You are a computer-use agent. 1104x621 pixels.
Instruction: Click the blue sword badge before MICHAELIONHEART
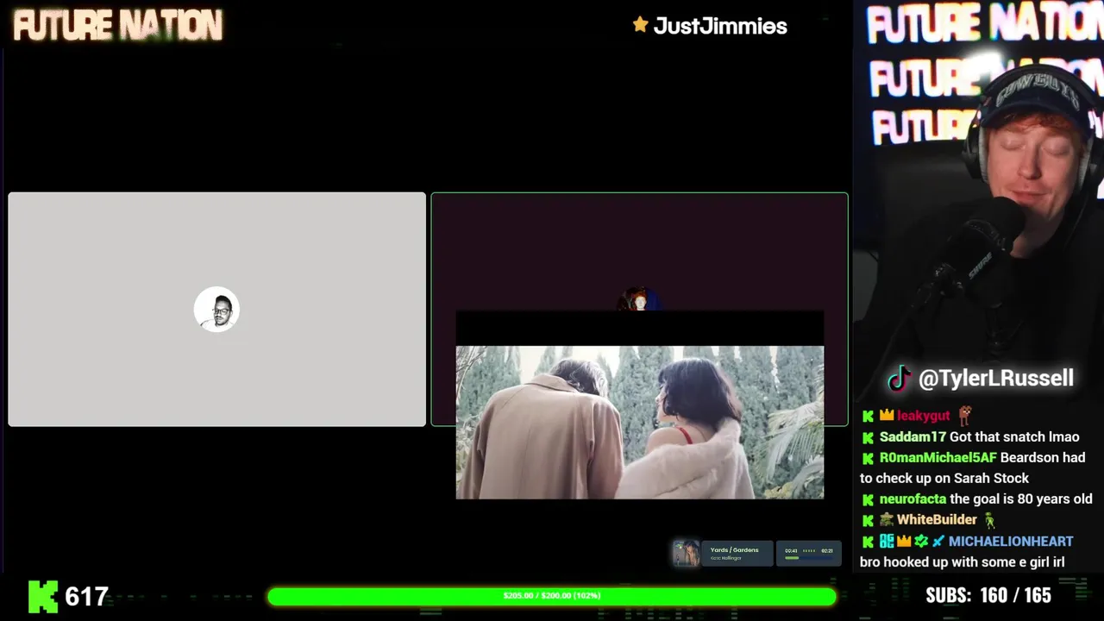[x=938, y=542]
